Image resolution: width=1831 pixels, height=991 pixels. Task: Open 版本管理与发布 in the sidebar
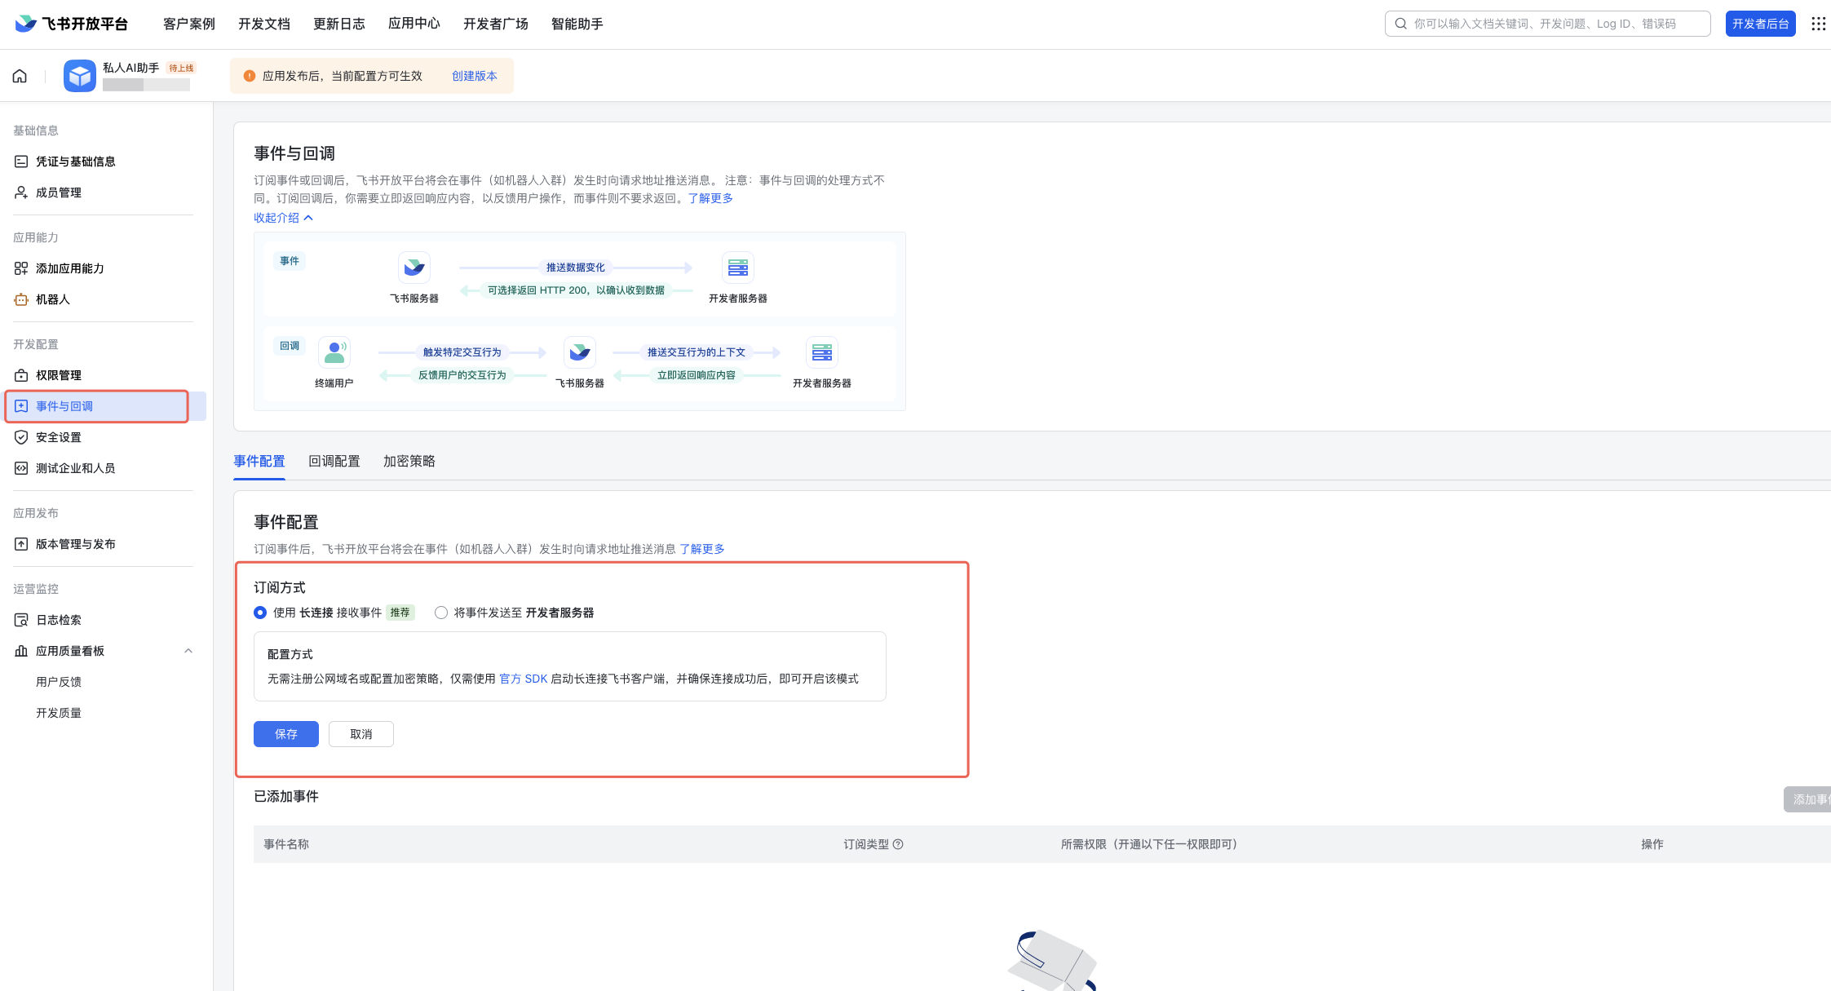point(75,544)
